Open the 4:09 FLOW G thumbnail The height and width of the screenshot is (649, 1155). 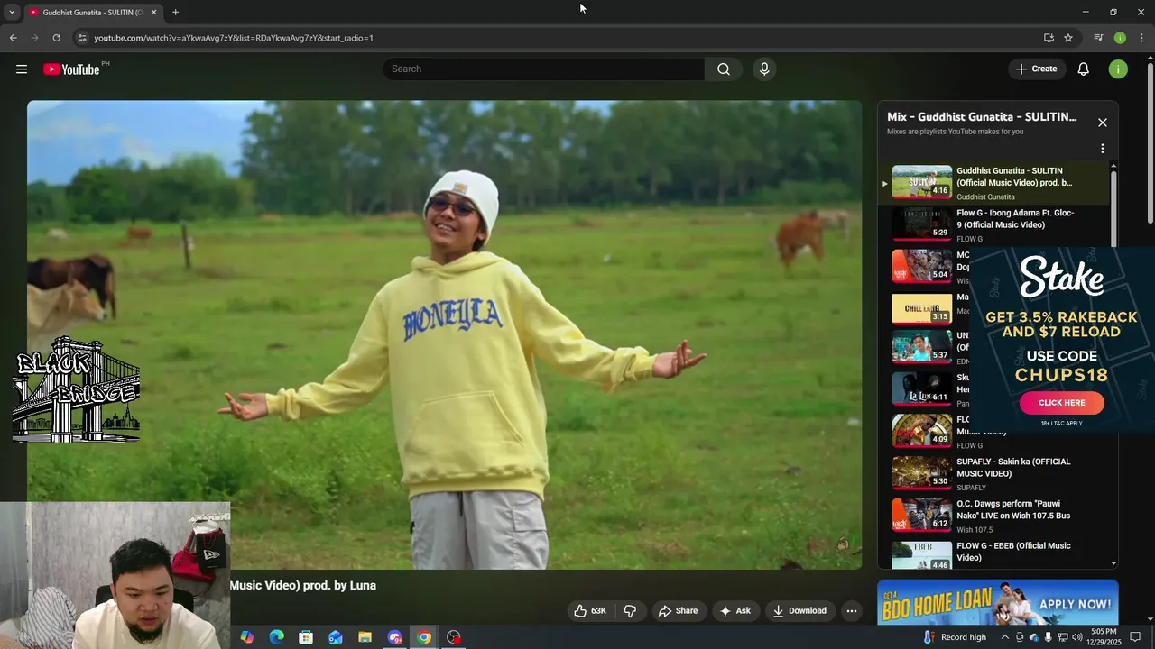click(x=921, y=431)
